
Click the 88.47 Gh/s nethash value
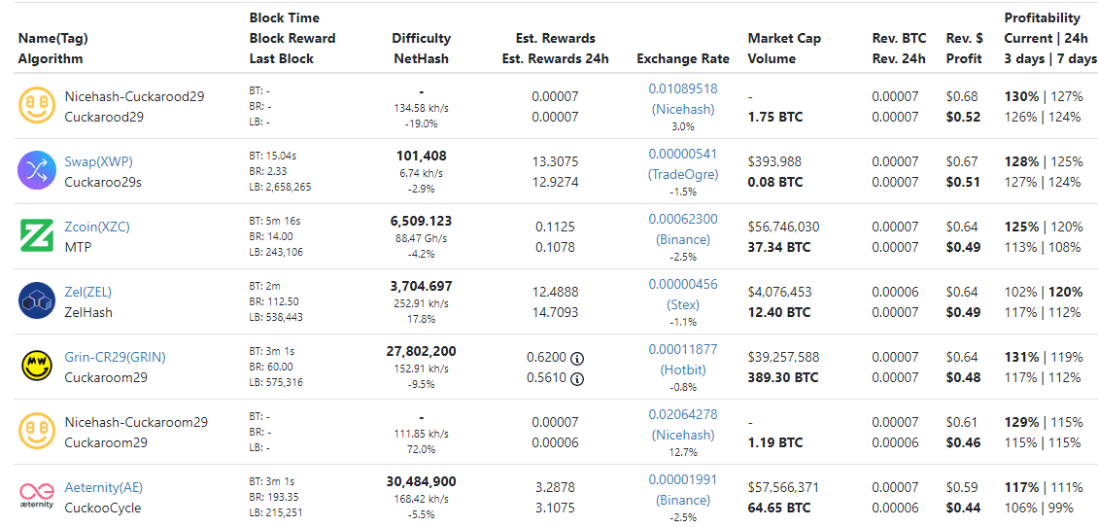(x=421, y=239)
